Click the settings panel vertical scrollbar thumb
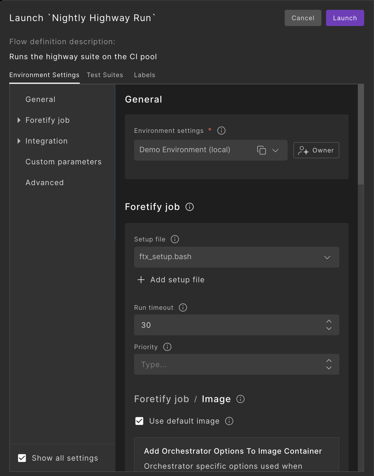The height and width of the screenshot is (476, 374). tap(361, 134)
